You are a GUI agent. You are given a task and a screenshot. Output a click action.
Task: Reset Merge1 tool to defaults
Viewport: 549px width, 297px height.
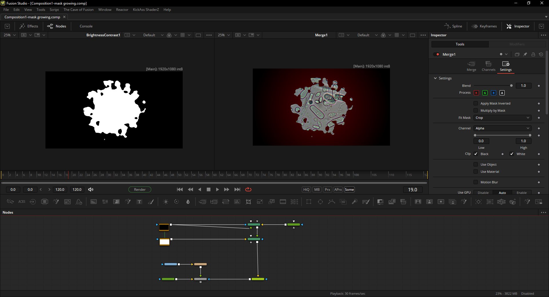[x=541, y=54]
